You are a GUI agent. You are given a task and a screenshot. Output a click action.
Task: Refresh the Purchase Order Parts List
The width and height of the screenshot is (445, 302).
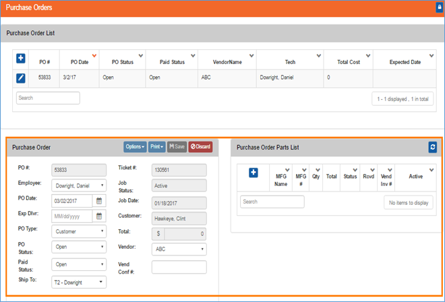(x=432, y=147)
